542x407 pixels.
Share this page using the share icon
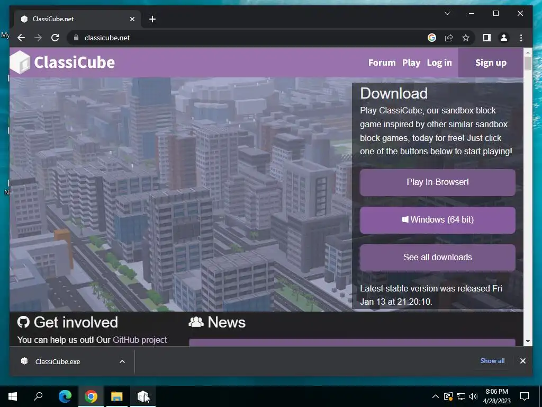[449, 38]
